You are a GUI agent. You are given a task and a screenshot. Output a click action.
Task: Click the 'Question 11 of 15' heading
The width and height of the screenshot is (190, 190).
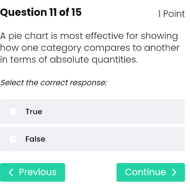pos(41,12)
